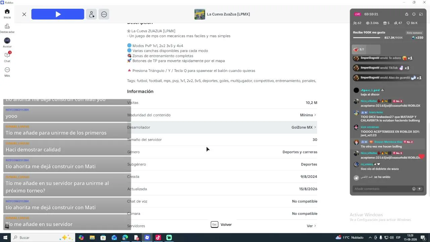View the 62 viewers count icon
Image resolution: width=430 pixels, height=242 pixels.
click(357, 23)
